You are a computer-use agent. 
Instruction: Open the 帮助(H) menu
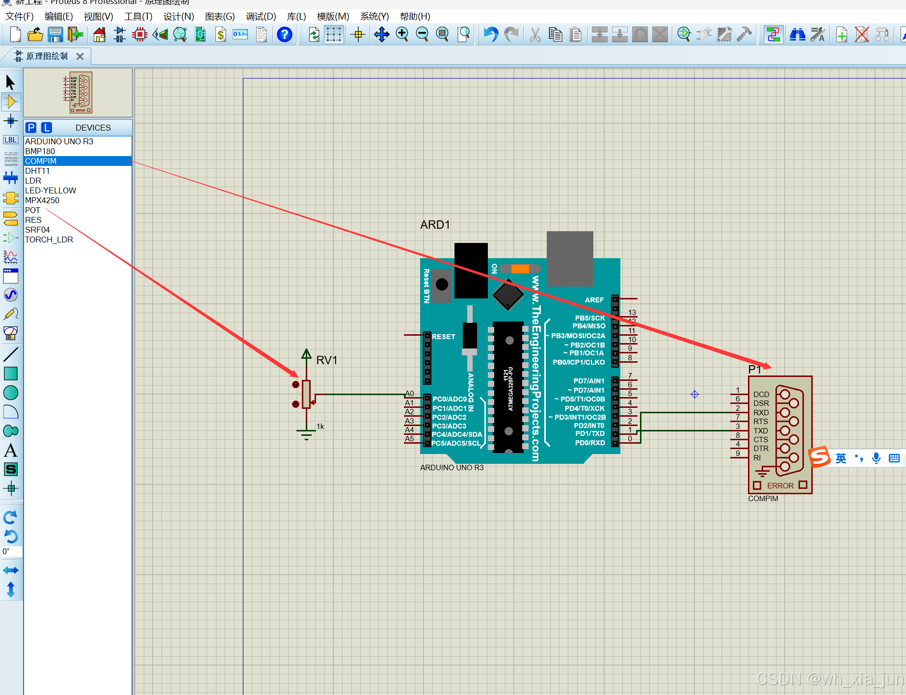[415, 16]
